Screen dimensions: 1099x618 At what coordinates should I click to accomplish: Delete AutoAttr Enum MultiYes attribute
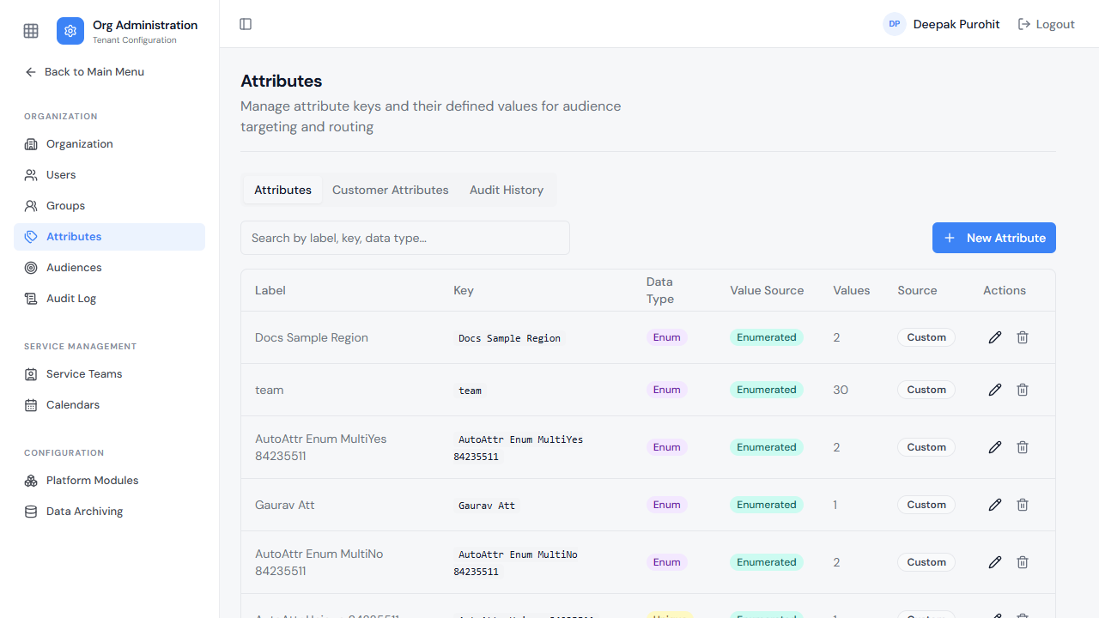[x=1023, y=447]
